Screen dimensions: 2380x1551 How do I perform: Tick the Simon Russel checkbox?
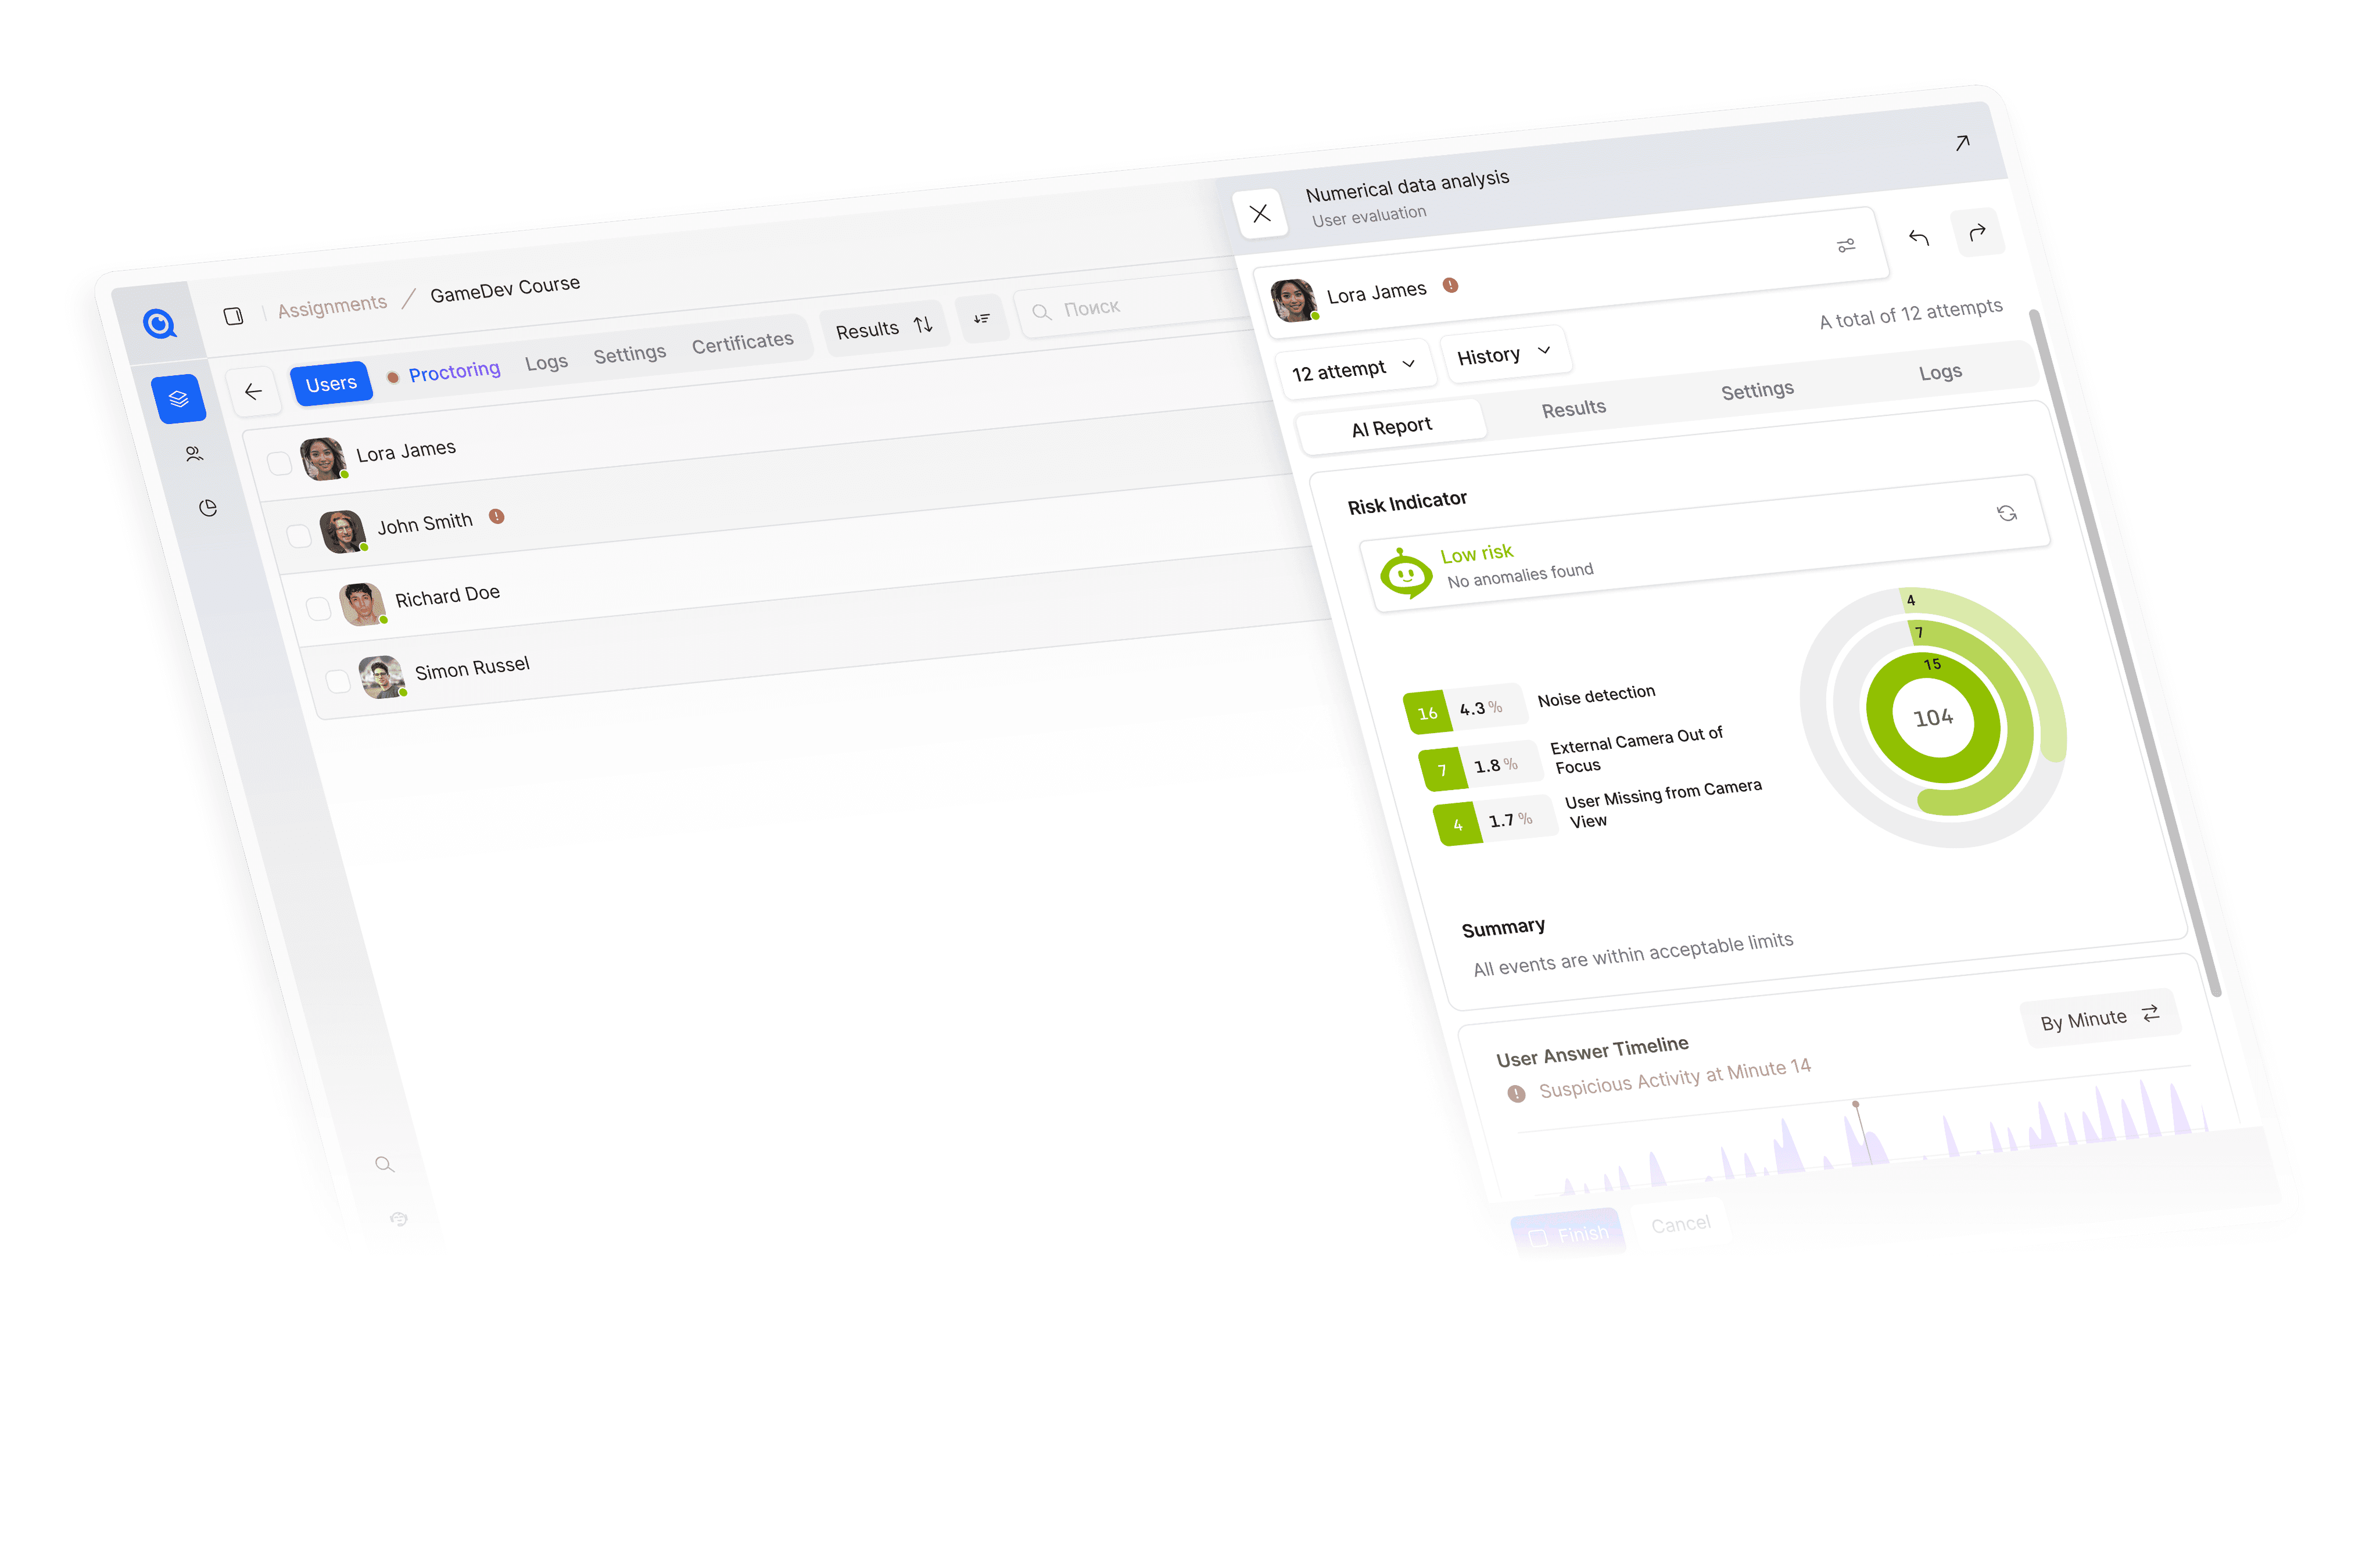338,681
